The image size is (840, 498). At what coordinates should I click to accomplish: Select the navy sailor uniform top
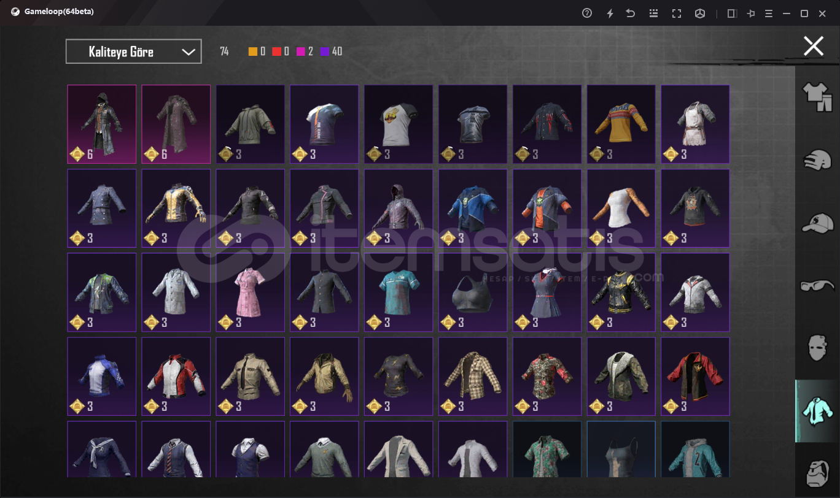(x=102, y=449)
